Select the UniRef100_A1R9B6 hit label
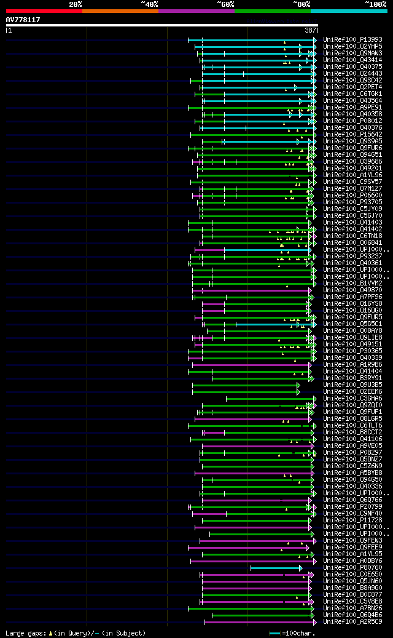This screenshot has height=638, width=393. coord(353,365)
